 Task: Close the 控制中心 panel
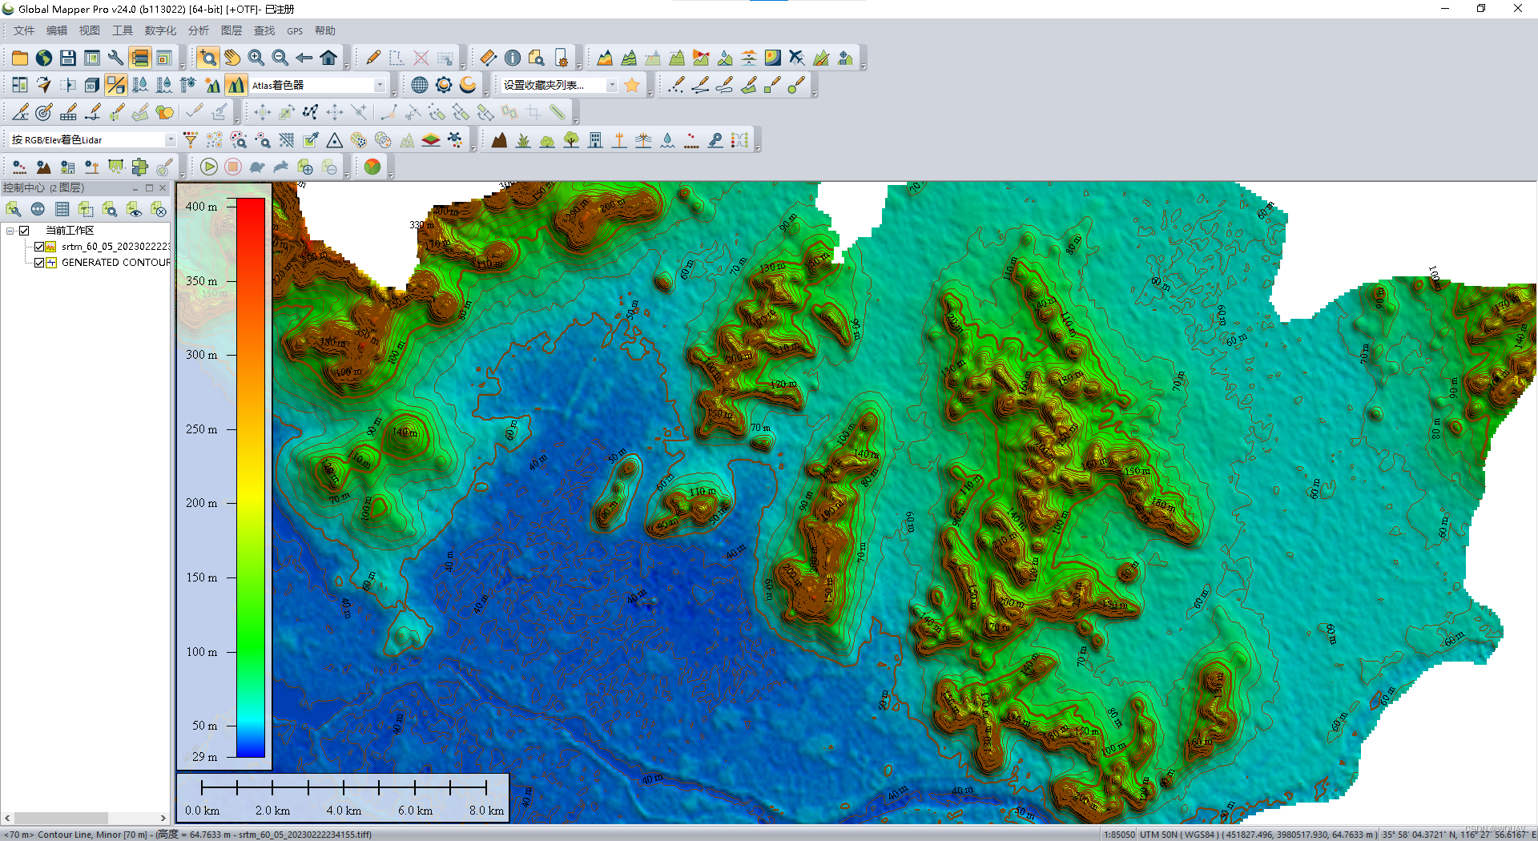pos(163,187)
